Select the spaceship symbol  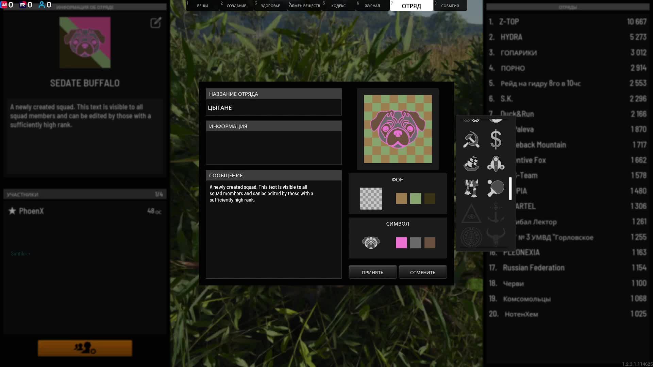click(496, 164)
